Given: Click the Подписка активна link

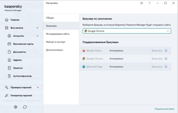Looking at the screenshot, I should pyautogui.click(x=164, y=109).
